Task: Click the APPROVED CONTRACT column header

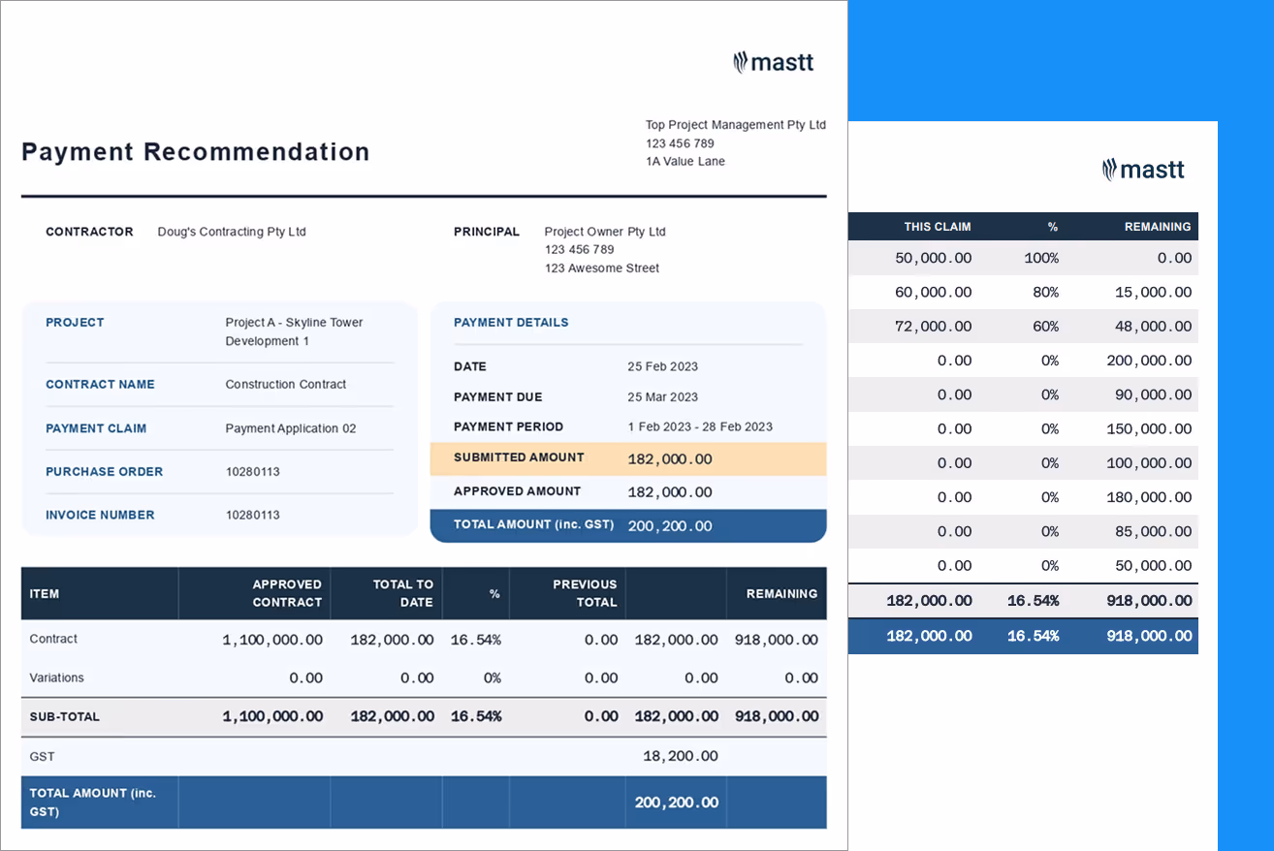Action: coord(287,593)
